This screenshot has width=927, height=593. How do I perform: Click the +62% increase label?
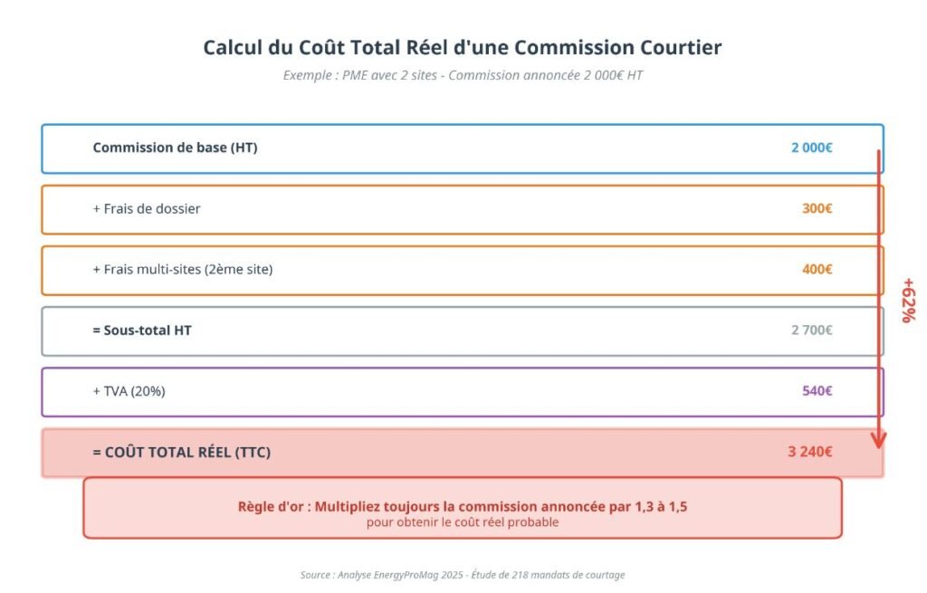[x=908, y=300]
